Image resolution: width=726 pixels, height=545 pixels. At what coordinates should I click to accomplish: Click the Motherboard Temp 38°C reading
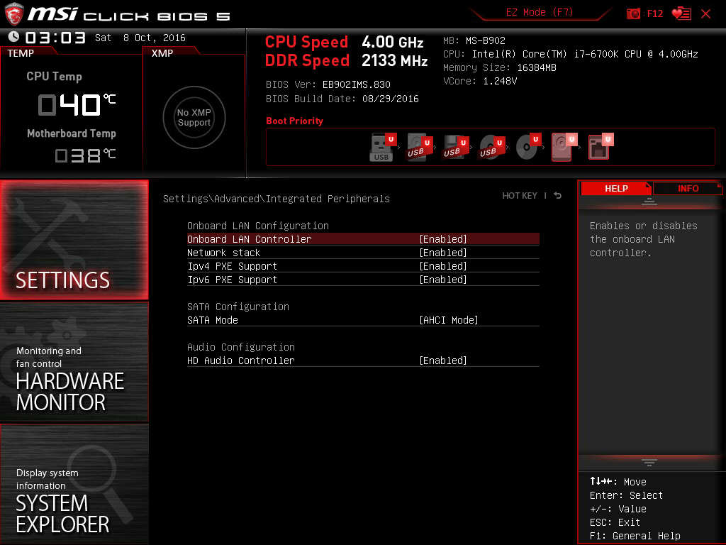85,155
